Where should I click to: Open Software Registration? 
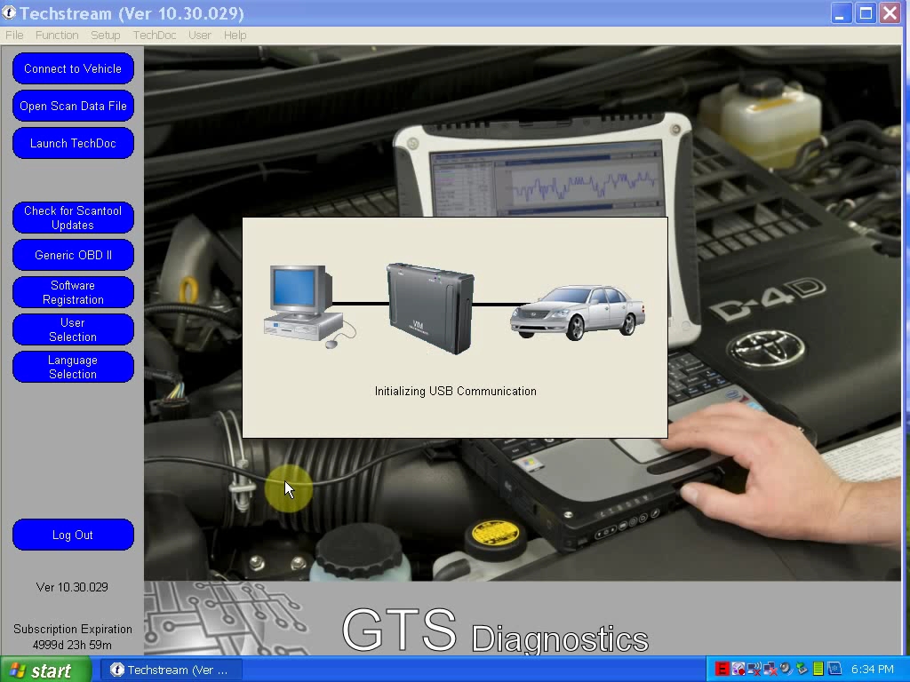[x=73, y=292]
